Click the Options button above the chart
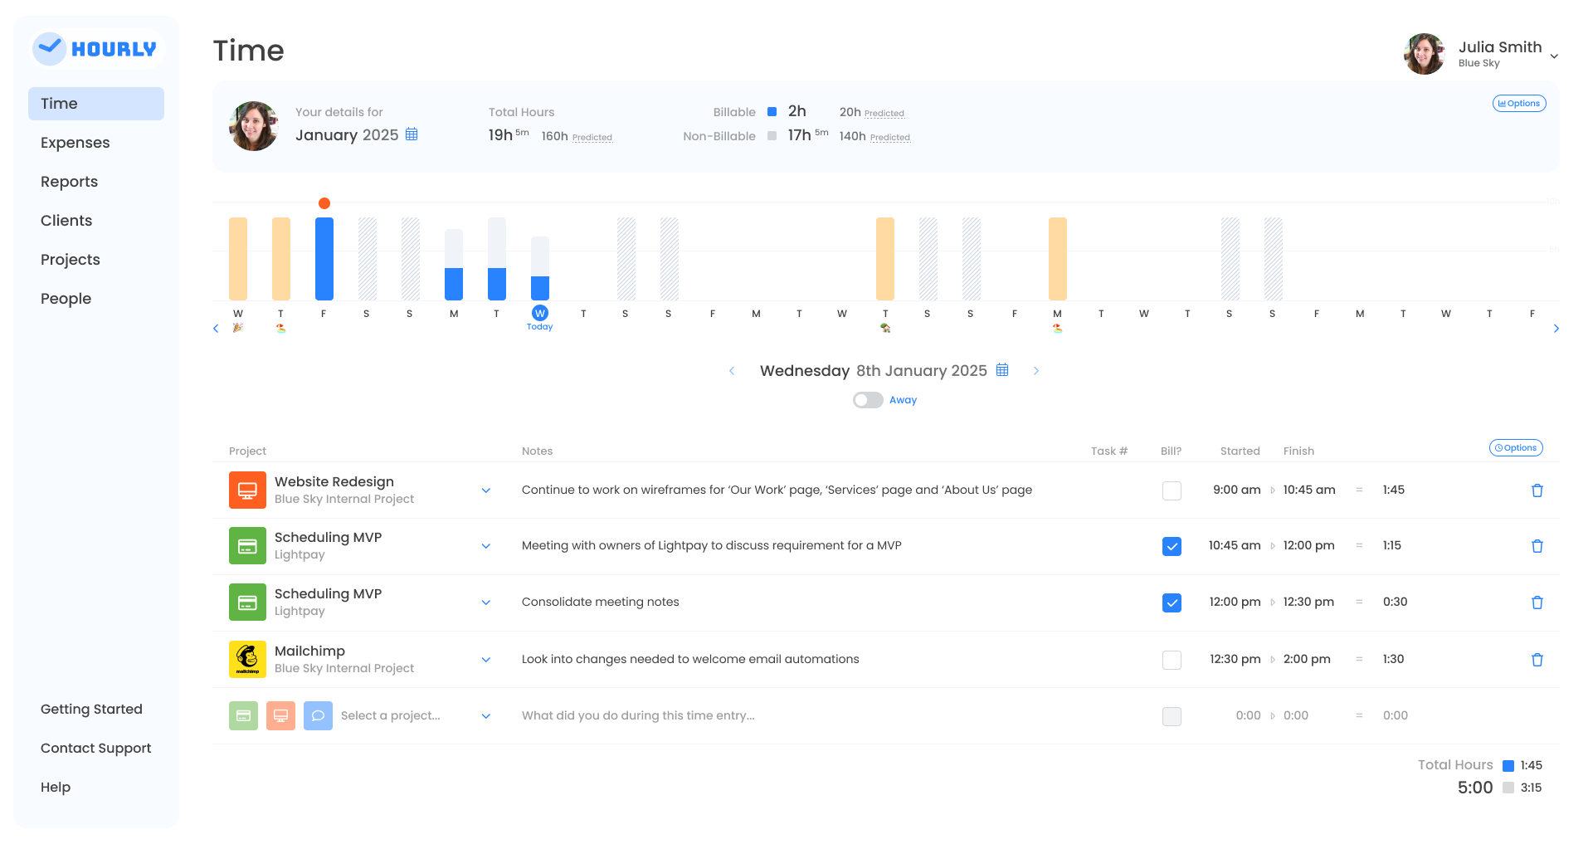Screen dimensions: 1593x844 point(1519,103)
